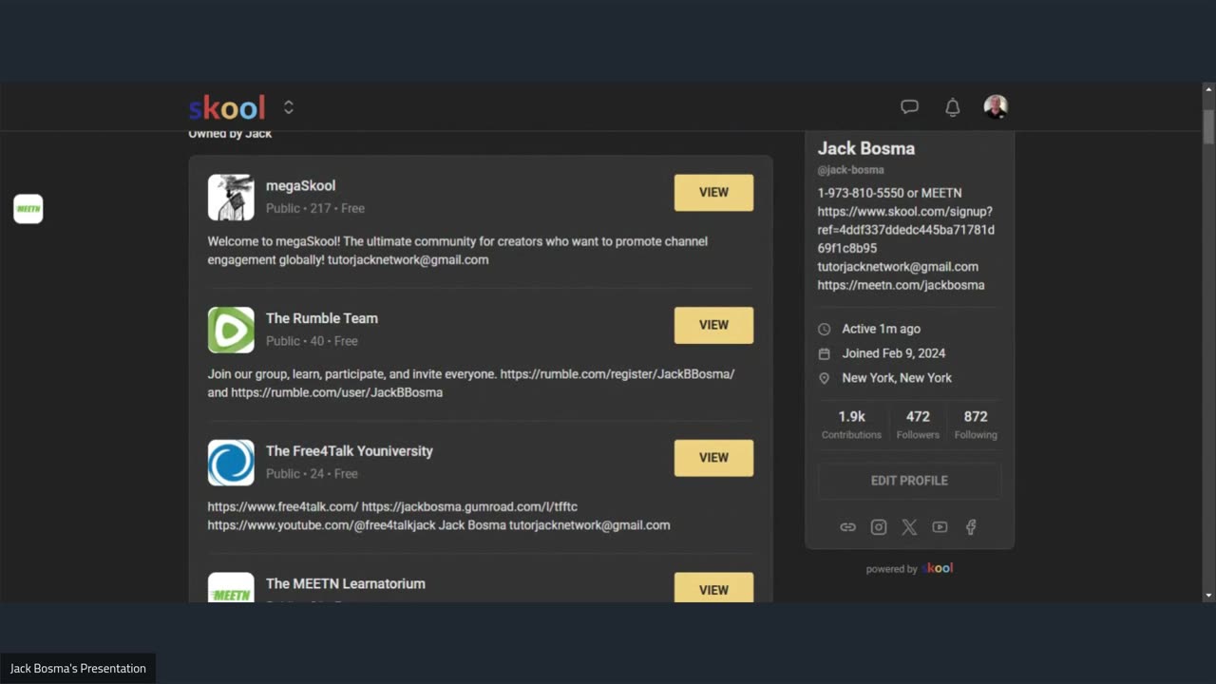Click the Active 1m ago status
1216x684 pixels.
click(882, 329)
